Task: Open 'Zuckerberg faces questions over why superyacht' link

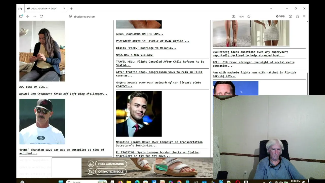Action: coord(250,54)
